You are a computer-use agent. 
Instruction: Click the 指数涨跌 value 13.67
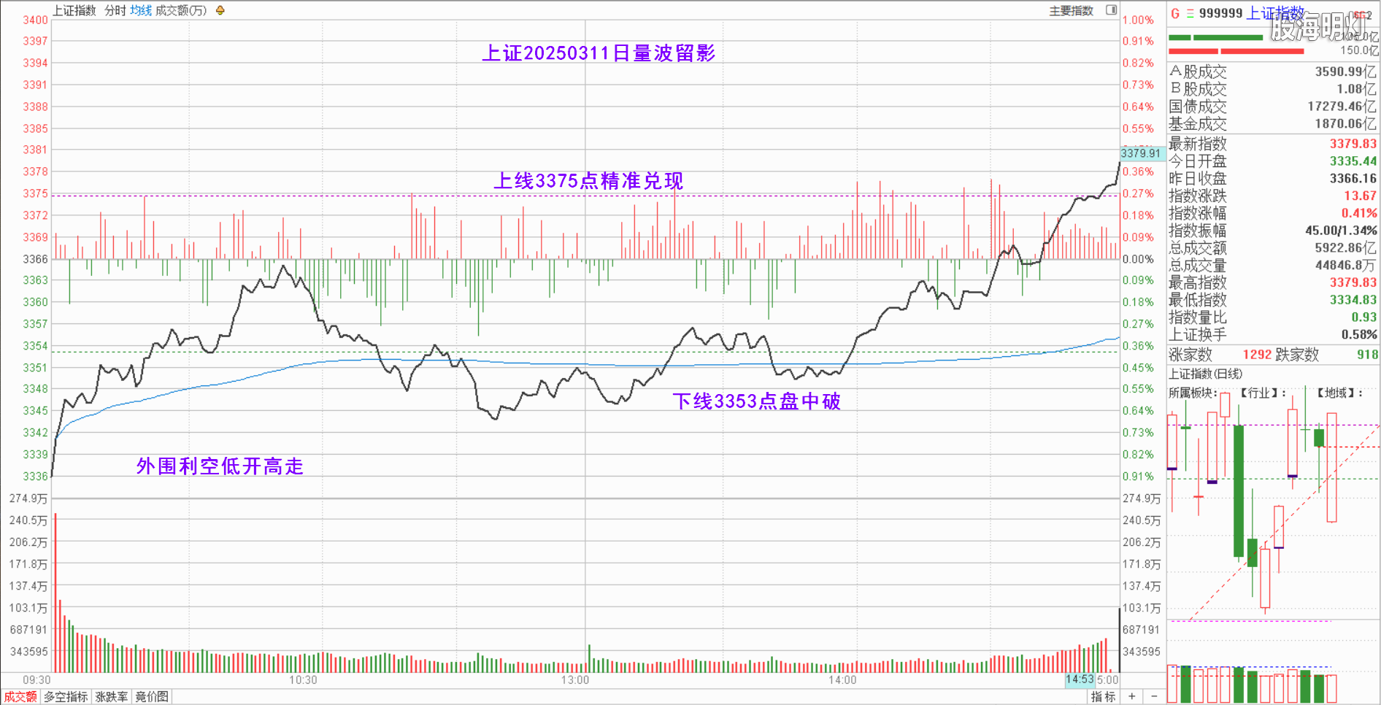point(1360,196)
